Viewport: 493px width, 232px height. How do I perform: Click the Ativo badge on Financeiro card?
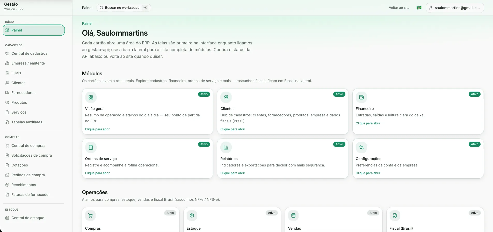click(475, 94)
